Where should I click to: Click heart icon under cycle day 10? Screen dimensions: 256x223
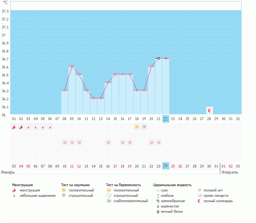tap(80, 142)
